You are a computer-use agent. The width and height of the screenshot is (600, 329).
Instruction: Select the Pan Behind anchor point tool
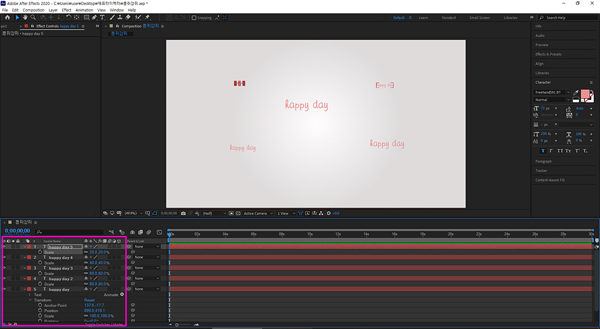(x=76, y=17)
